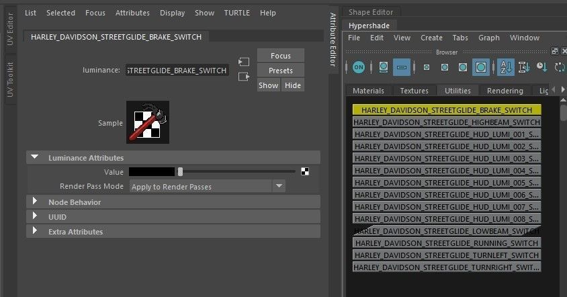Select HARLEY_DAVIDSON_STREETGLIDE_HIGHBEAM_SWITCH in browser list
The height and width of the screenshot is (297, 567).
point(447,122)
